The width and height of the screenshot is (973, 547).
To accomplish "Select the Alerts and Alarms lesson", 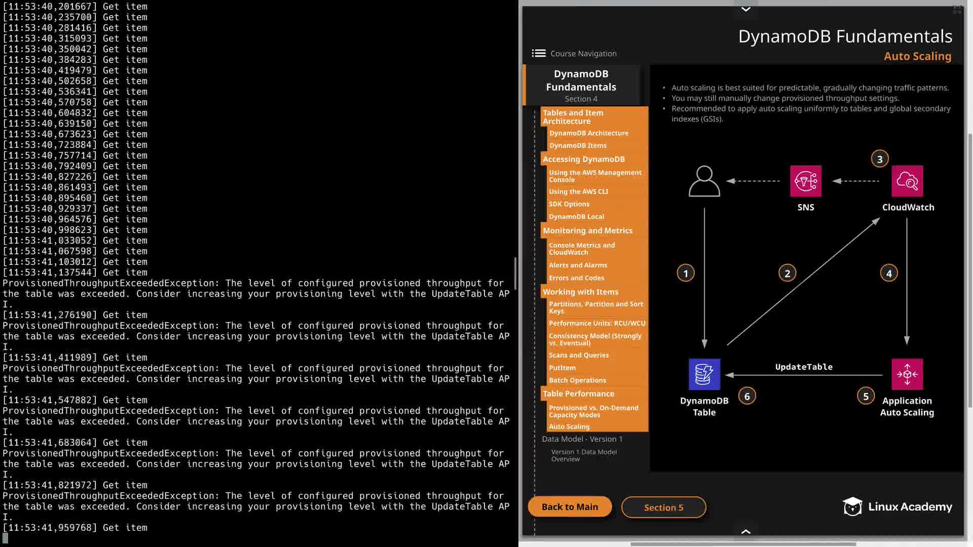I will click(x=578, y=265).
